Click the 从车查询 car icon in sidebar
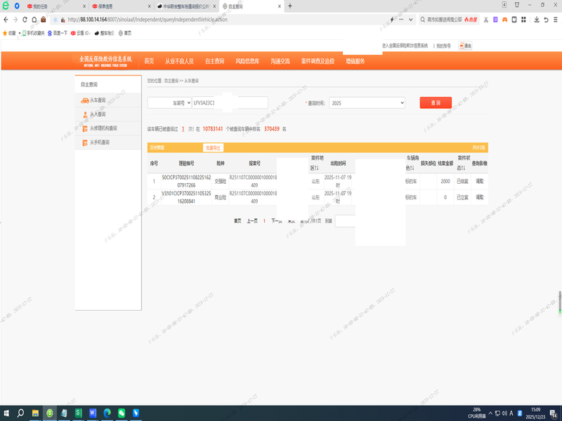The width and height of the screenshot is (562, 421). coord(84,102)
